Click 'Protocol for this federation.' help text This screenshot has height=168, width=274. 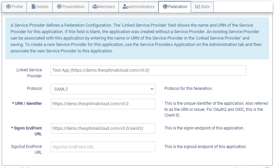188,89
